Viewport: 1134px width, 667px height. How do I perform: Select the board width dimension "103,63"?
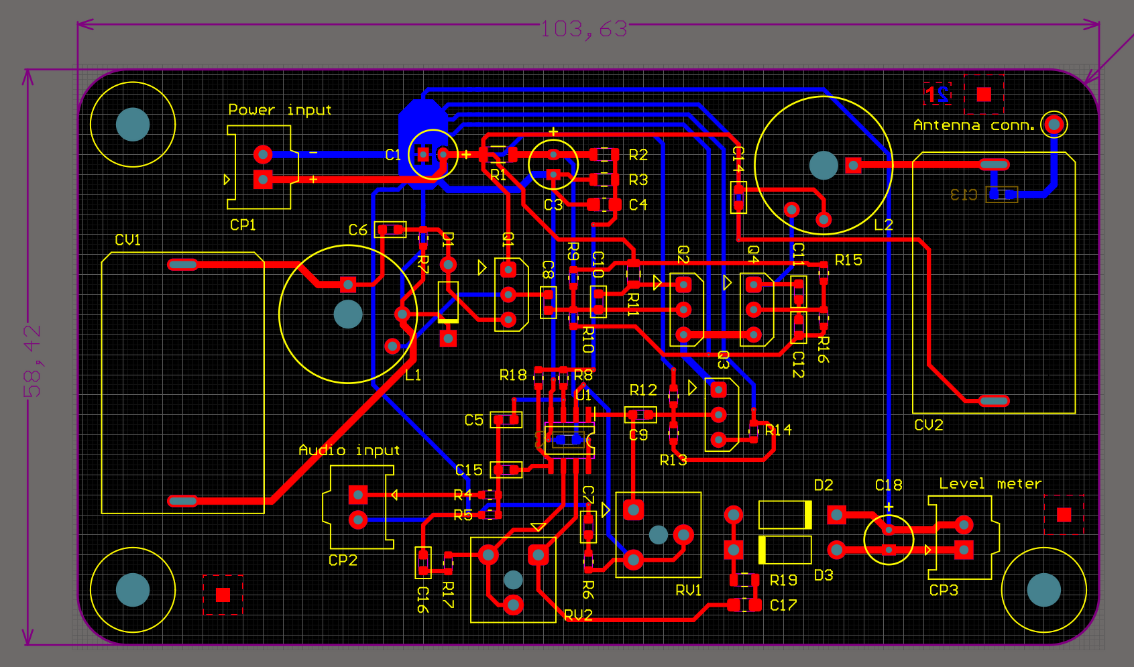coord(584,29)
